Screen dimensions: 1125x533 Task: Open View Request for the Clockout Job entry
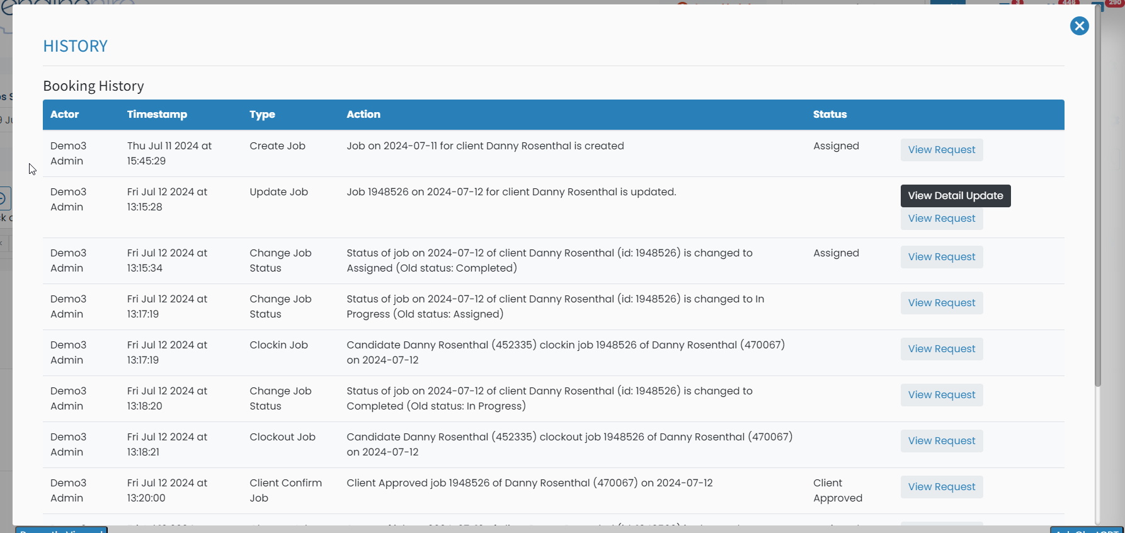[x=941, y=441]
